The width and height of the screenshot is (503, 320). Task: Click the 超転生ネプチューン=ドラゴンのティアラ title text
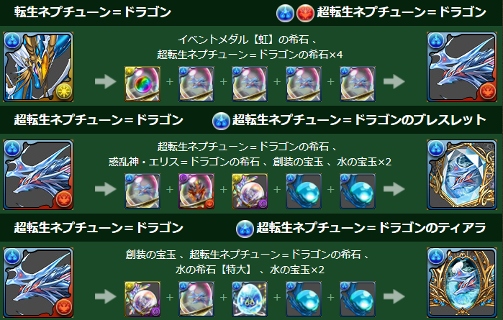tap(371, 228)
